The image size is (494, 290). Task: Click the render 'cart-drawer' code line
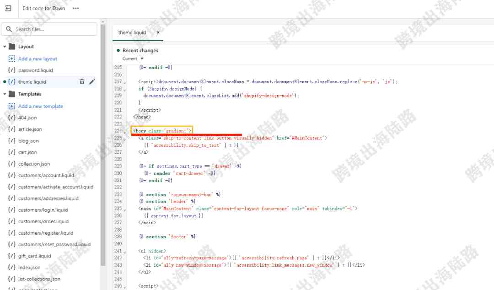click(180, 173)
